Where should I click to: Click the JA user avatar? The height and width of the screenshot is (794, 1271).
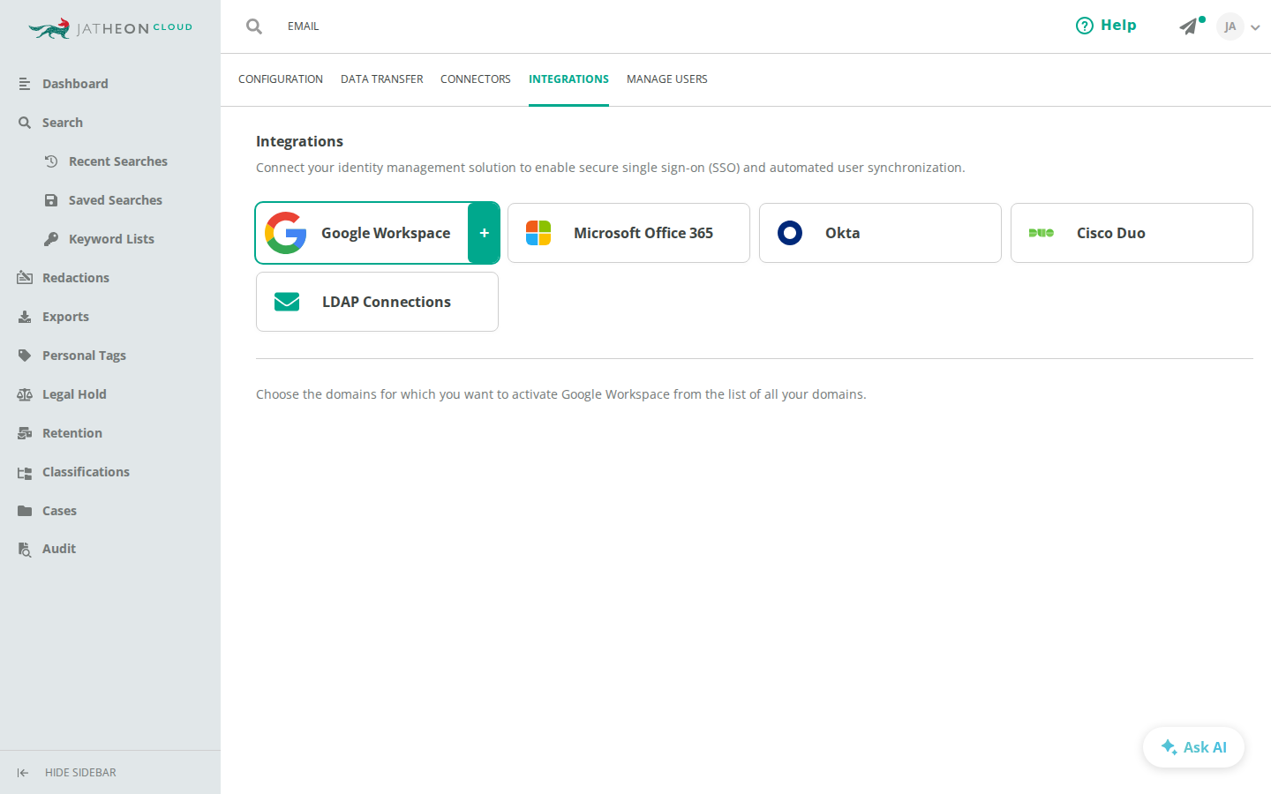tap(1230, 26)
